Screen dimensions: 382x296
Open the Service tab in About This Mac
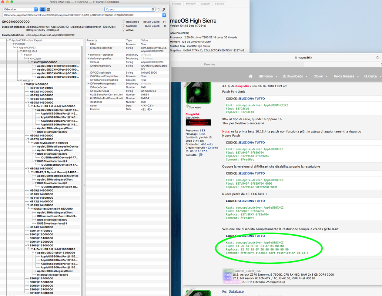click(x=219, y=4)
